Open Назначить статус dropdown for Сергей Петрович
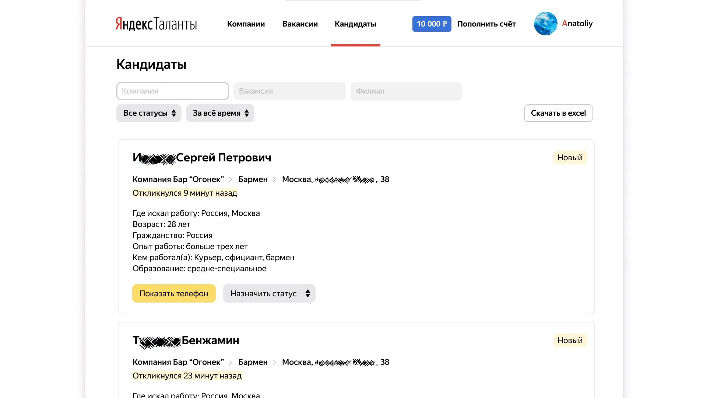The height and width of the screenshot is (398, 707). coord(269,293)
